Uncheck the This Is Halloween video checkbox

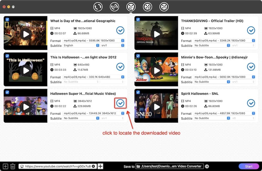(x=7, y=56)
